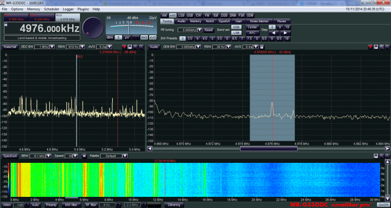Screen dimensions: 391x208
Task: Open PB tuning value dropdown
Action: tap(200, 30)
